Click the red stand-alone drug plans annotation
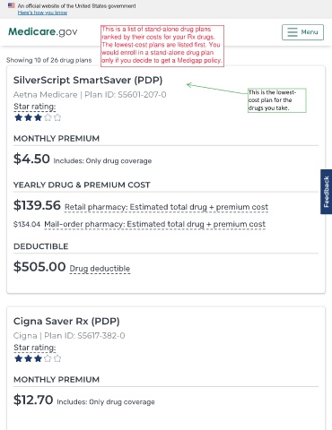The height and width of the screenshot is (430, 332). (x=162, y=46)
